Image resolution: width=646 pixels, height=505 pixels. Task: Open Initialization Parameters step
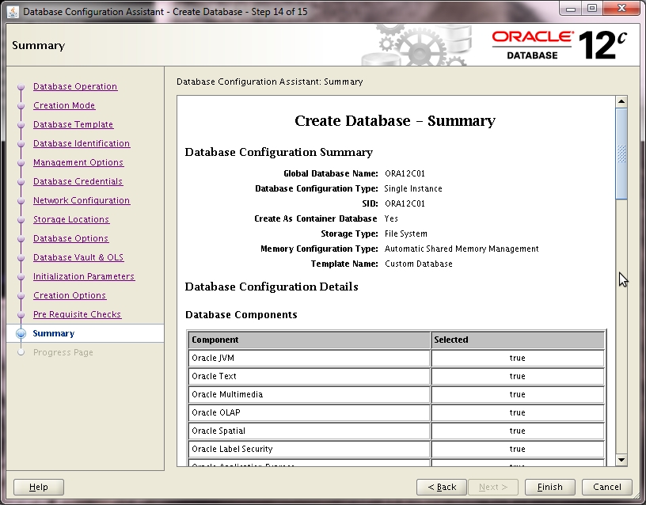point(84,276)
